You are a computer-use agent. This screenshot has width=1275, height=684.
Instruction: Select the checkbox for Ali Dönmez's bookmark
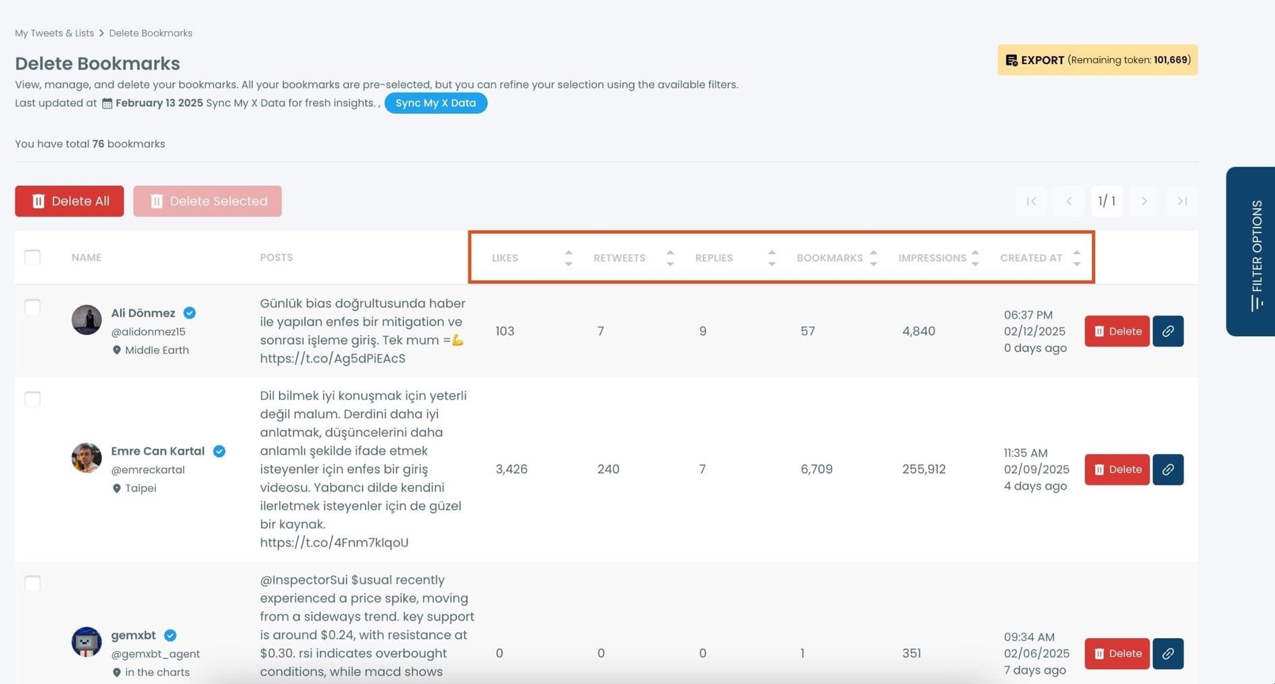32,307
